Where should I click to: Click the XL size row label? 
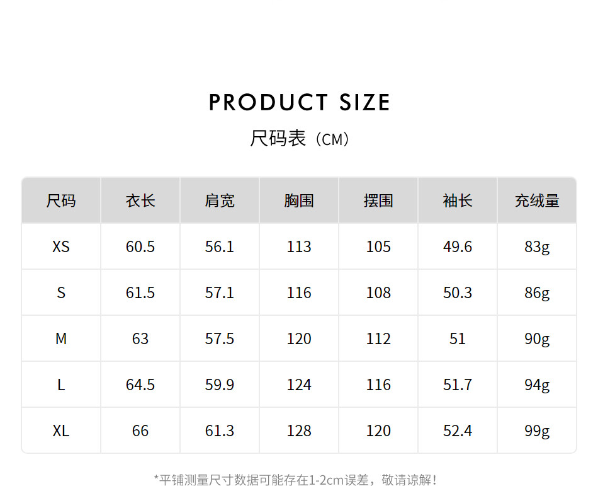point(61,431)
